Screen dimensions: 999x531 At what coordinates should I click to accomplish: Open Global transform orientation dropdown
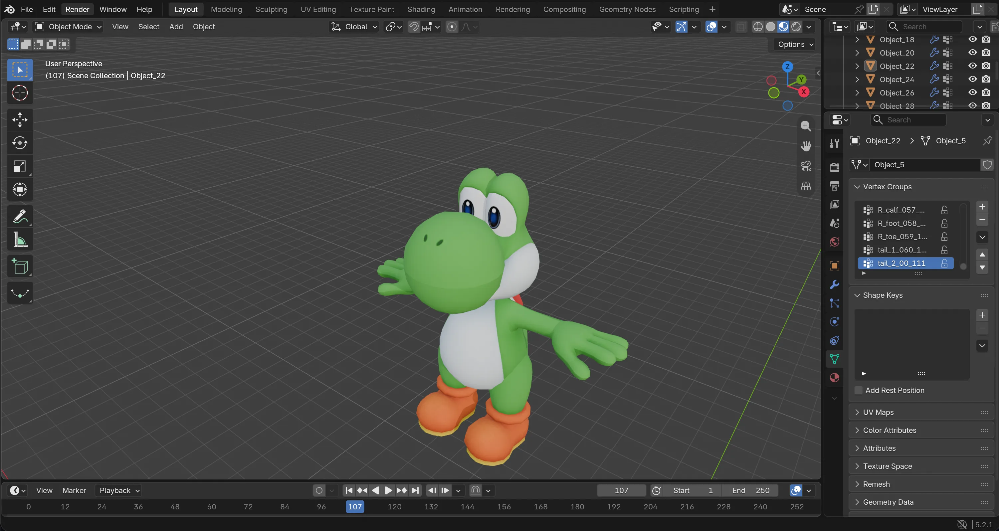[x=354, y=27]
